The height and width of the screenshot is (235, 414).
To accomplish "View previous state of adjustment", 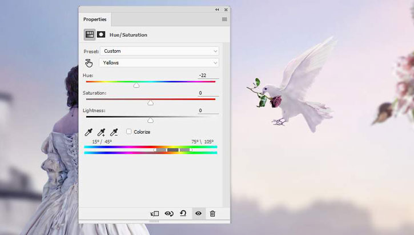I will coord(169,213).
